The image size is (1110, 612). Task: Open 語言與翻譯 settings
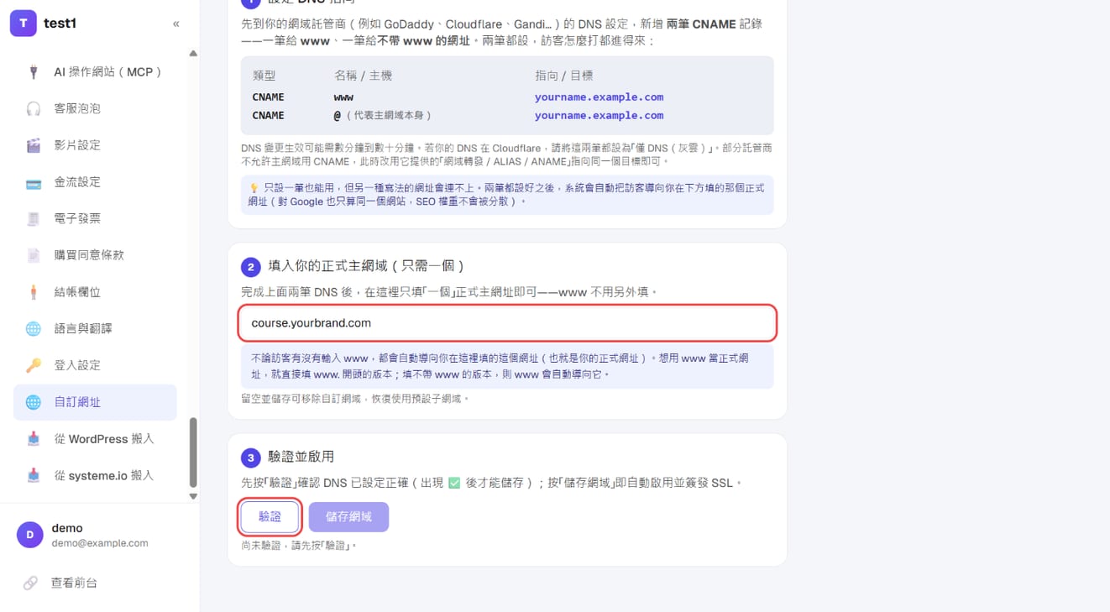click(x=95, y=328)
